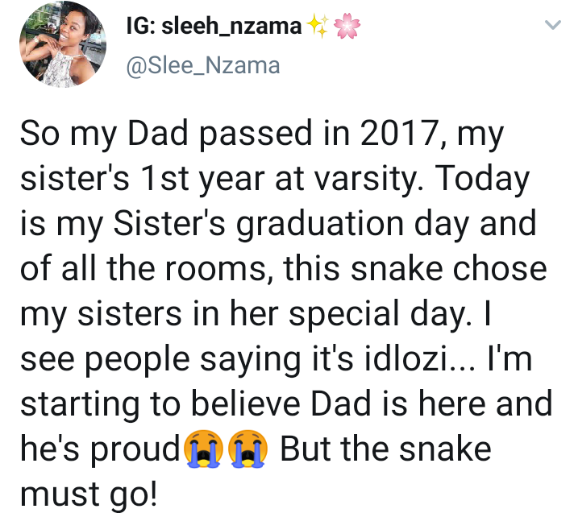Visit the @Slee_Nzama handle
Viewport: 574px width, 513px height.
(x=203, y=66)
